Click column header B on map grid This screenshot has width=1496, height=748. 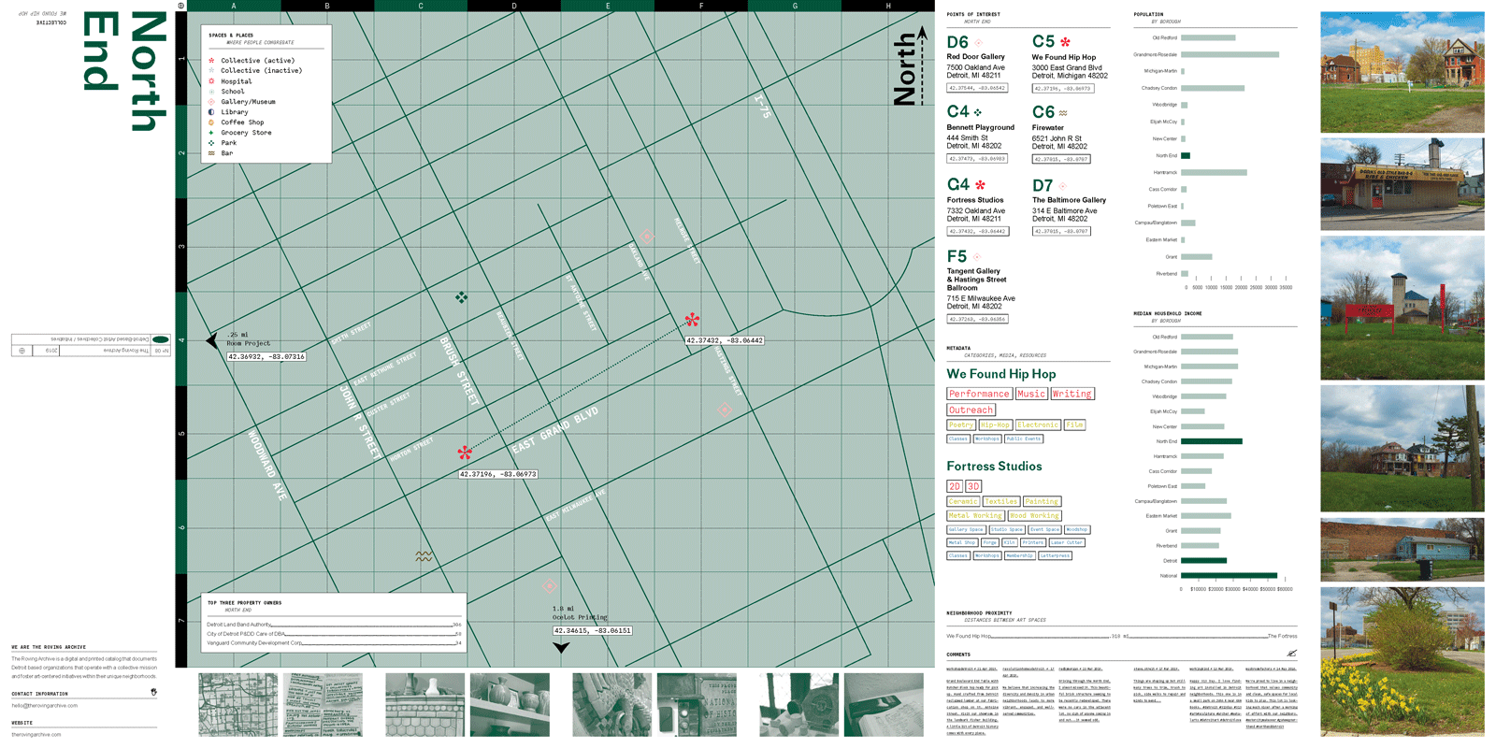[327, 6]
